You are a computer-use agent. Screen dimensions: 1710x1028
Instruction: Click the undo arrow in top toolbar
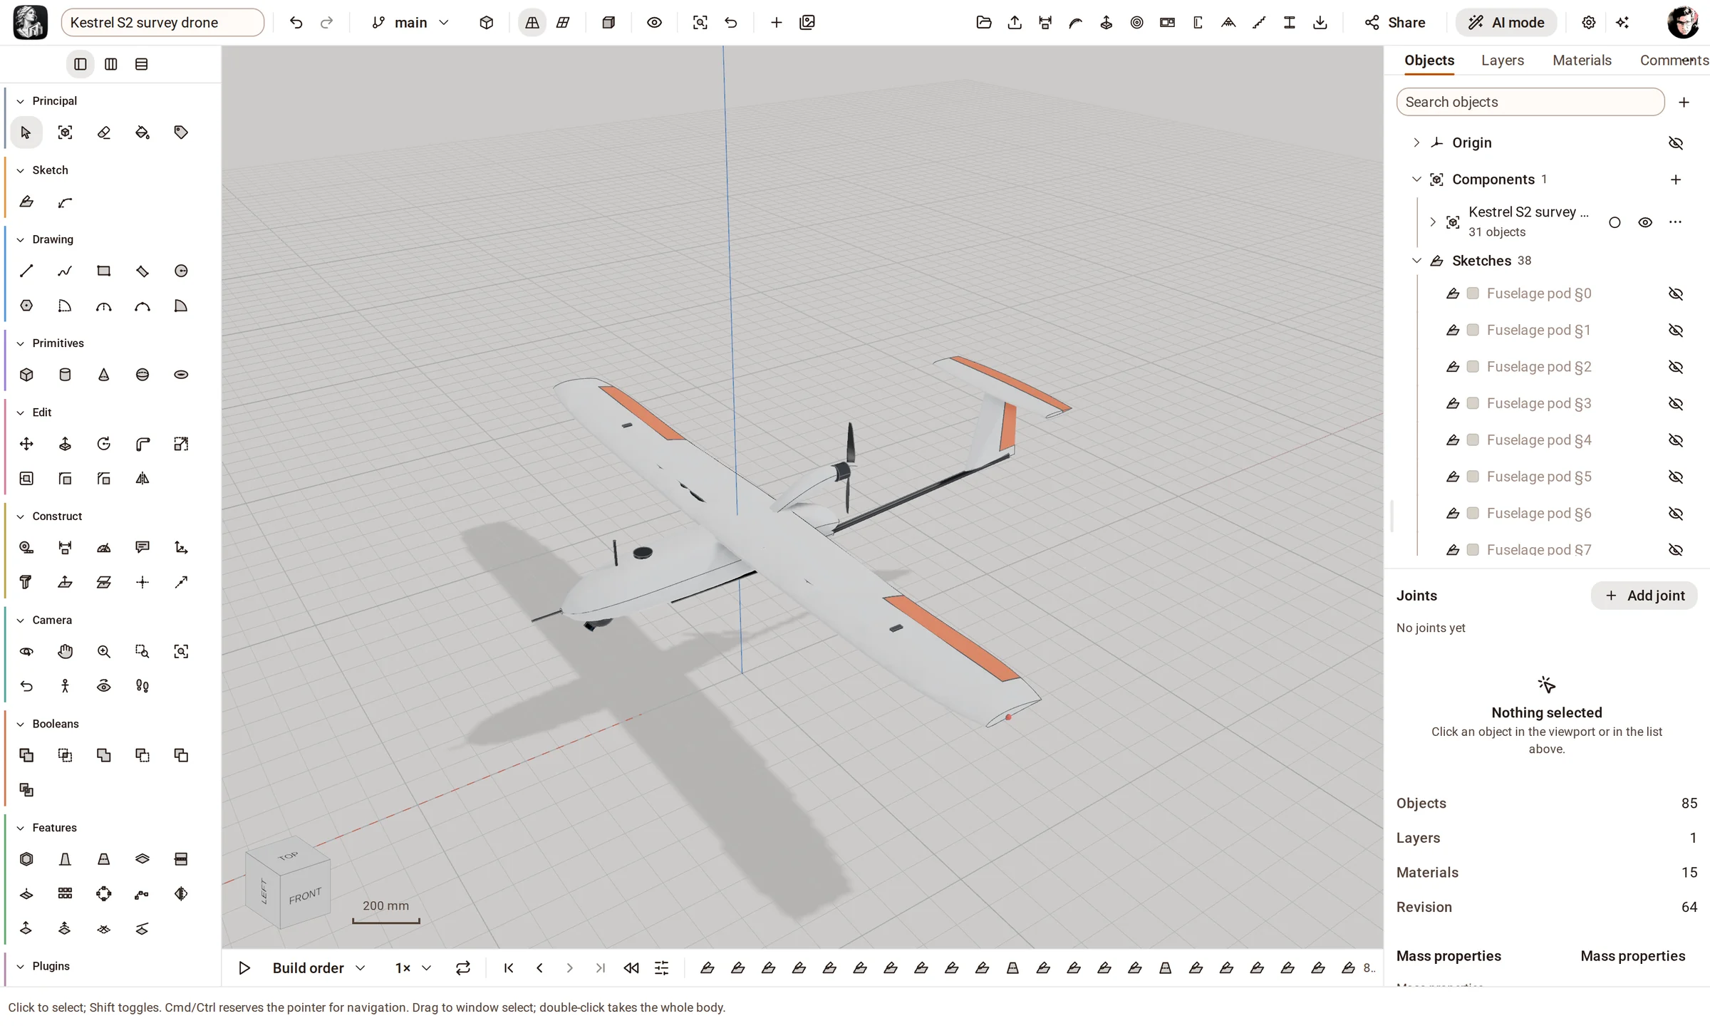pos(296,23)
